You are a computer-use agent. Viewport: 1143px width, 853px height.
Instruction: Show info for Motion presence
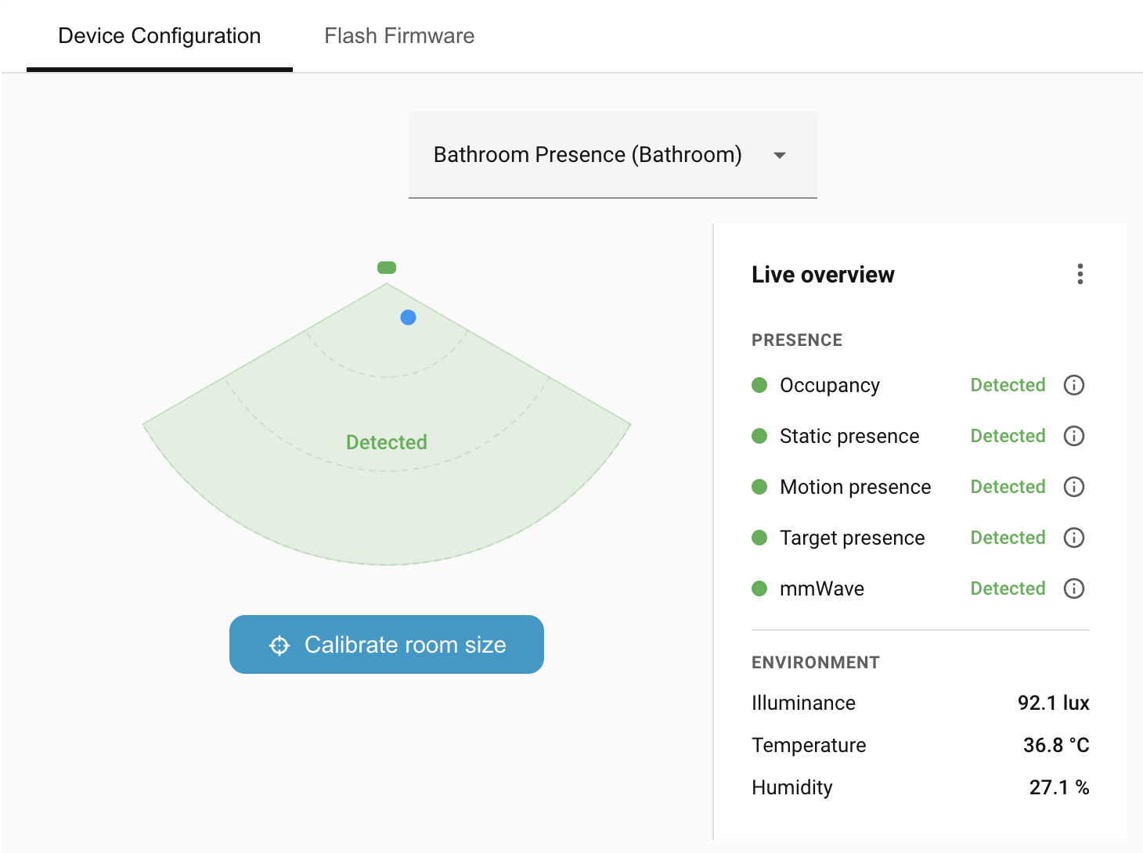pyautogui.click(x=1074, y=487)
